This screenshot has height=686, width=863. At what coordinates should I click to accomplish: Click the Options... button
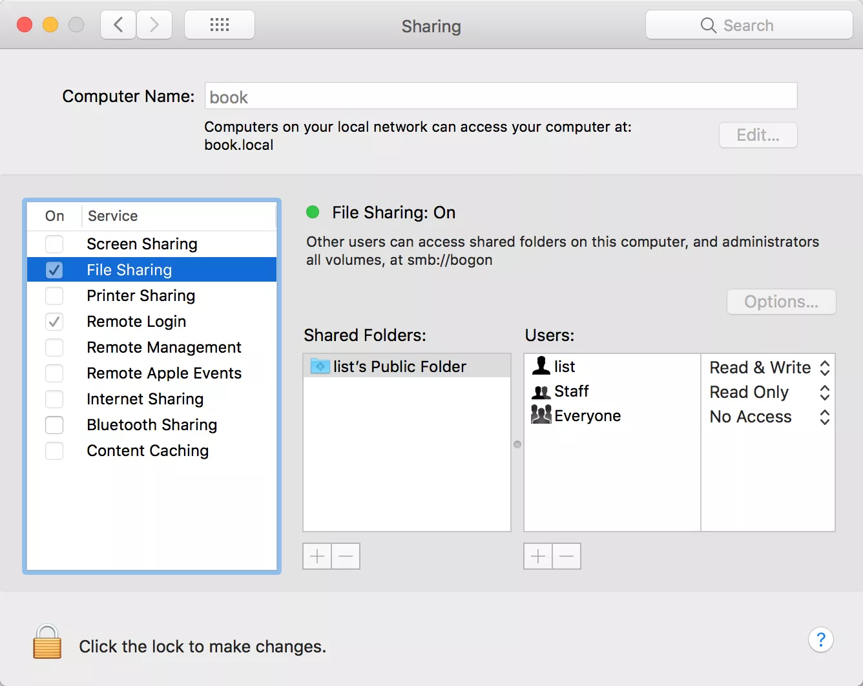(x=782, y=302)
